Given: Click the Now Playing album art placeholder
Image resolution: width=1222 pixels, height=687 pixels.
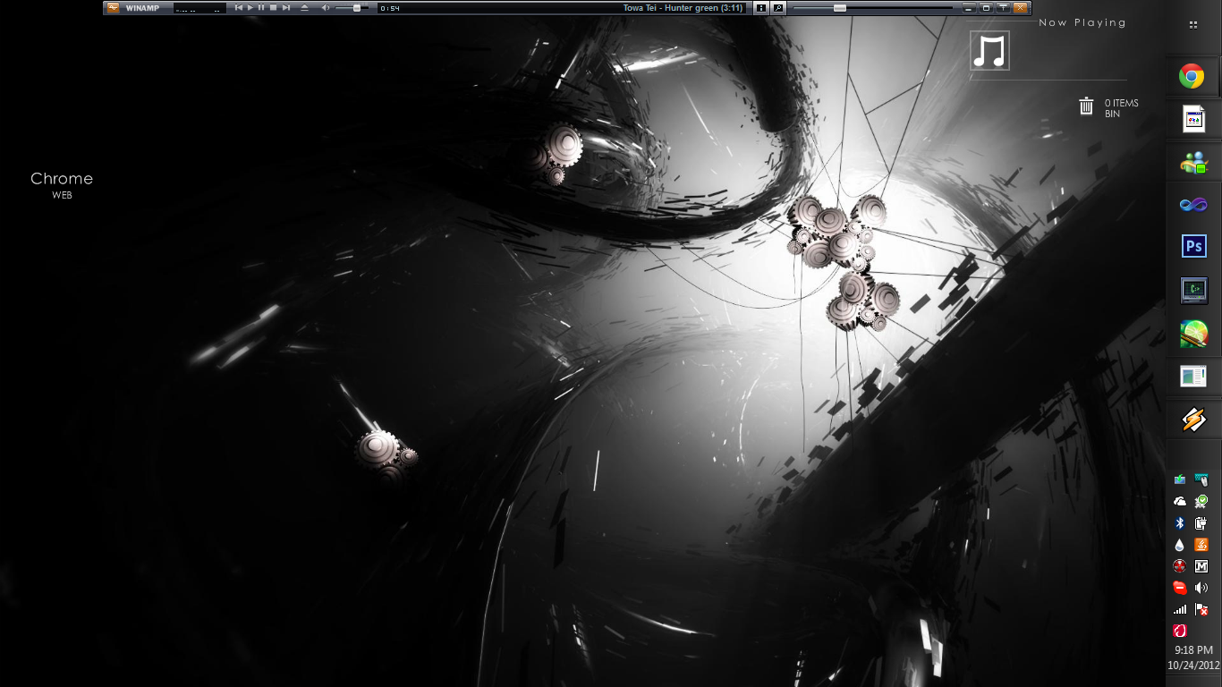Looking at the screenshot, I should pyautogui.click(x=989, y=50).
